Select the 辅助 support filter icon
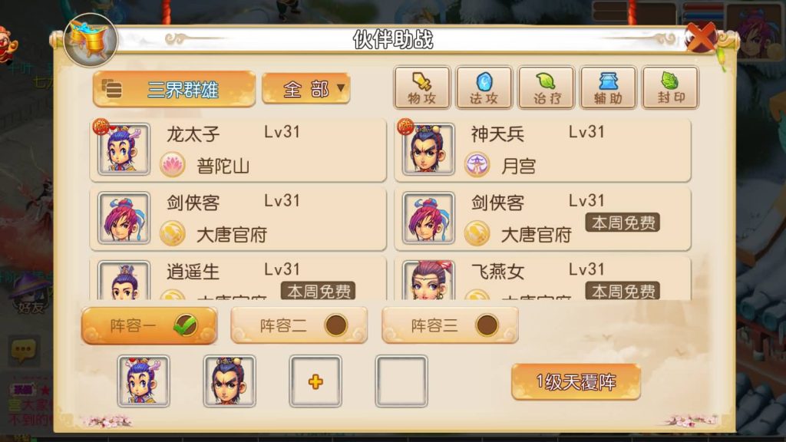The image size is (786, 442). pyautogui.click(x=608, y=87)
